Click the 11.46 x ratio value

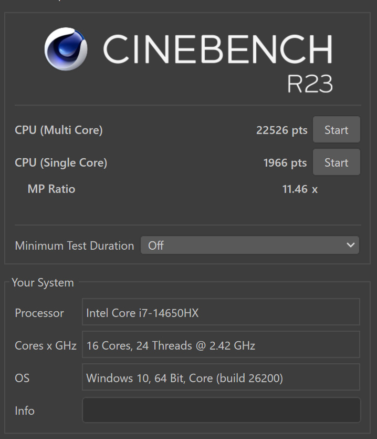300,189
